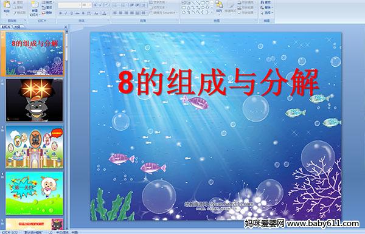Open the drawing group dialog launcher
365x234 pixels.
pyautogui.click(x=256, y=21)
